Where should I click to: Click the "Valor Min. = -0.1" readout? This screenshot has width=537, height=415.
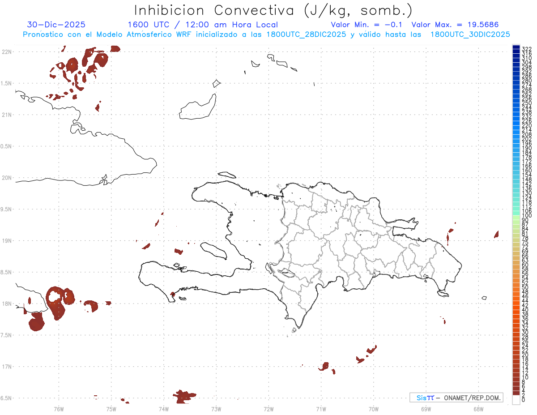point(367,25)
